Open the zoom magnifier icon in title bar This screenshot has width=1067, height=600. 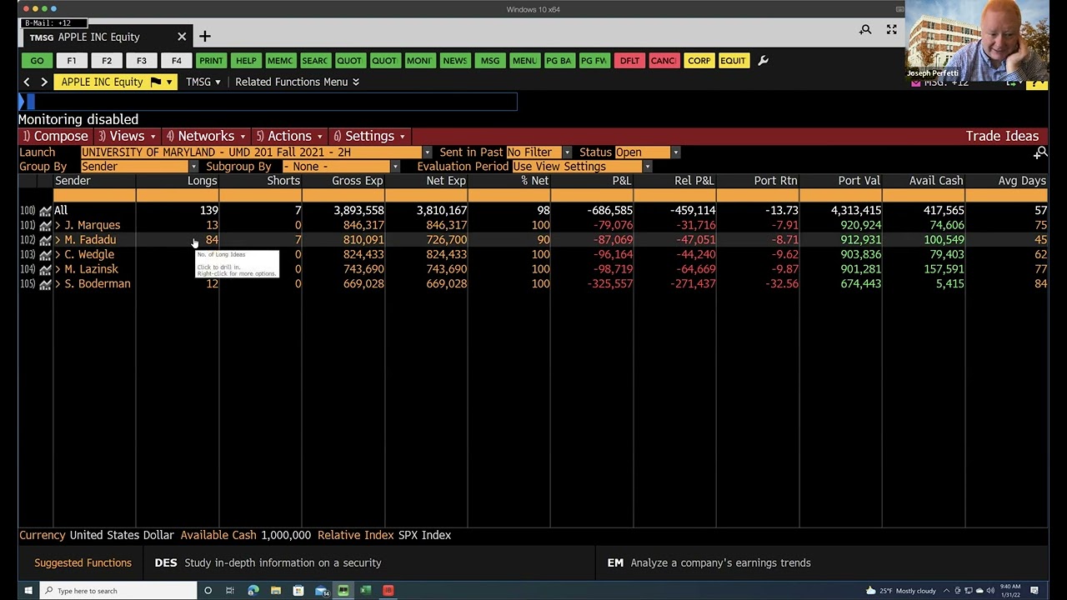[865, 30]
